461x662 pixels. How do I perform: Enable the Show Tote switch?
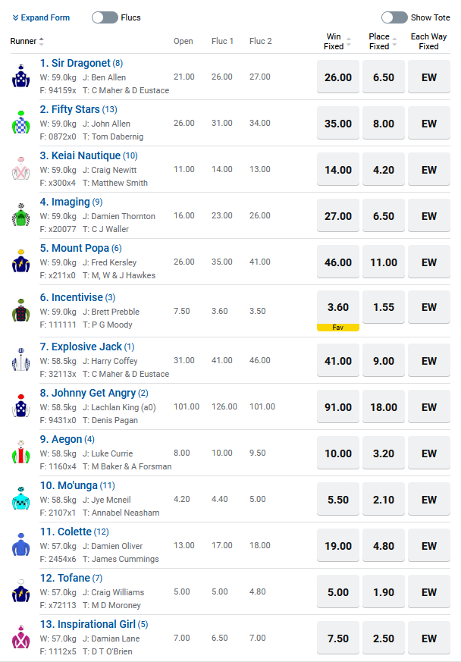pyautogui.click(x=394, y=17)
